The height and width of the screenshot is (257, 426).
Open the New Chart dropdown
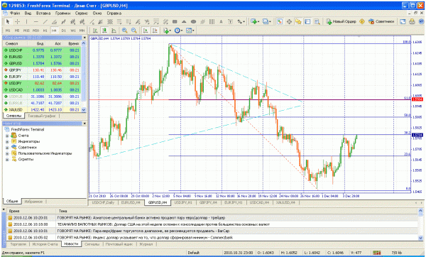(255, 21)
